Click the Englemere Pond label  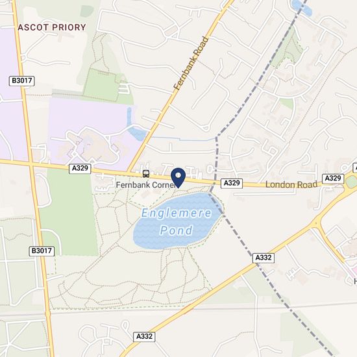[177, 221]
